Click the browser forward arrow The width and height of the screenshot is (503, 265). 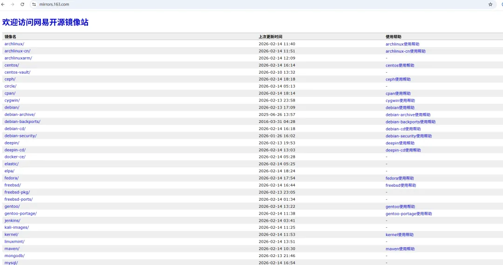(13, 5)
